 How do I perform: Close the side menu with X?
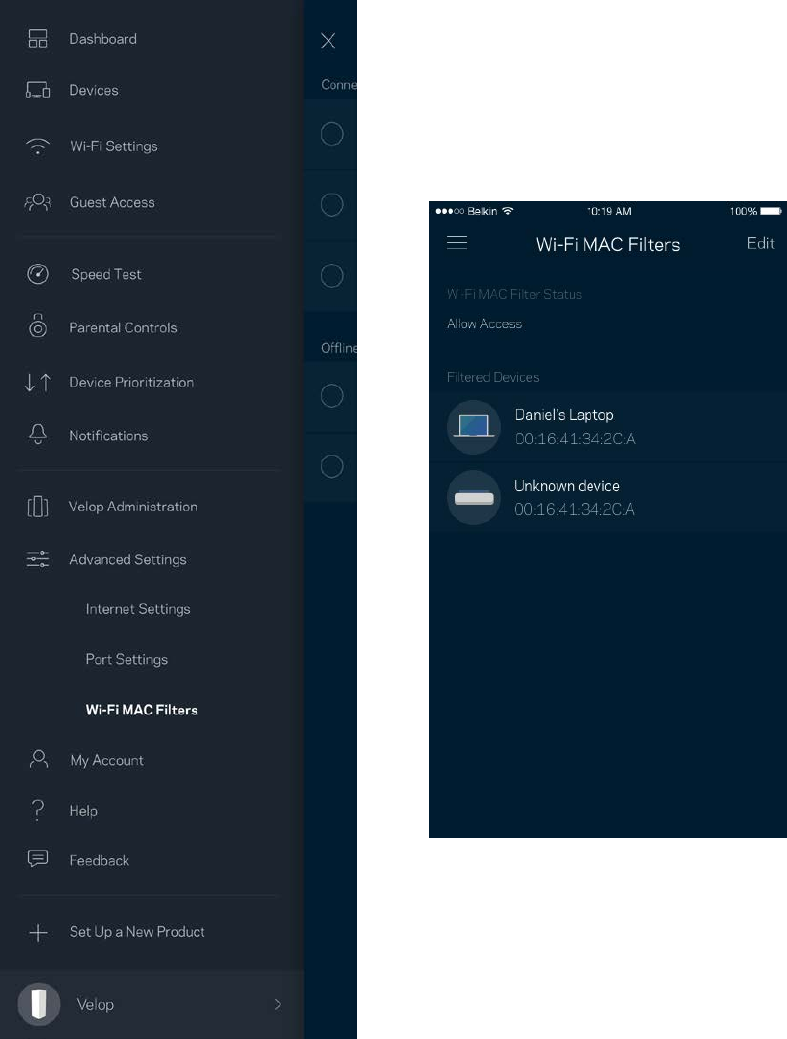point(328,41)
